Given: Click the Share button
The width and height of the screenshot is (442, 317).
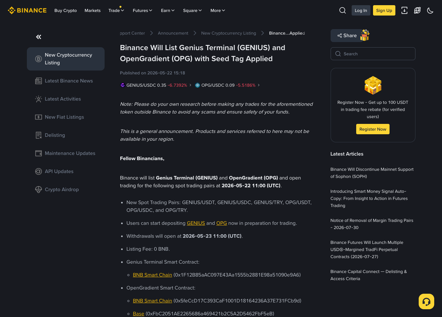Looking at the screenshot, I should (x=347, y=36).
